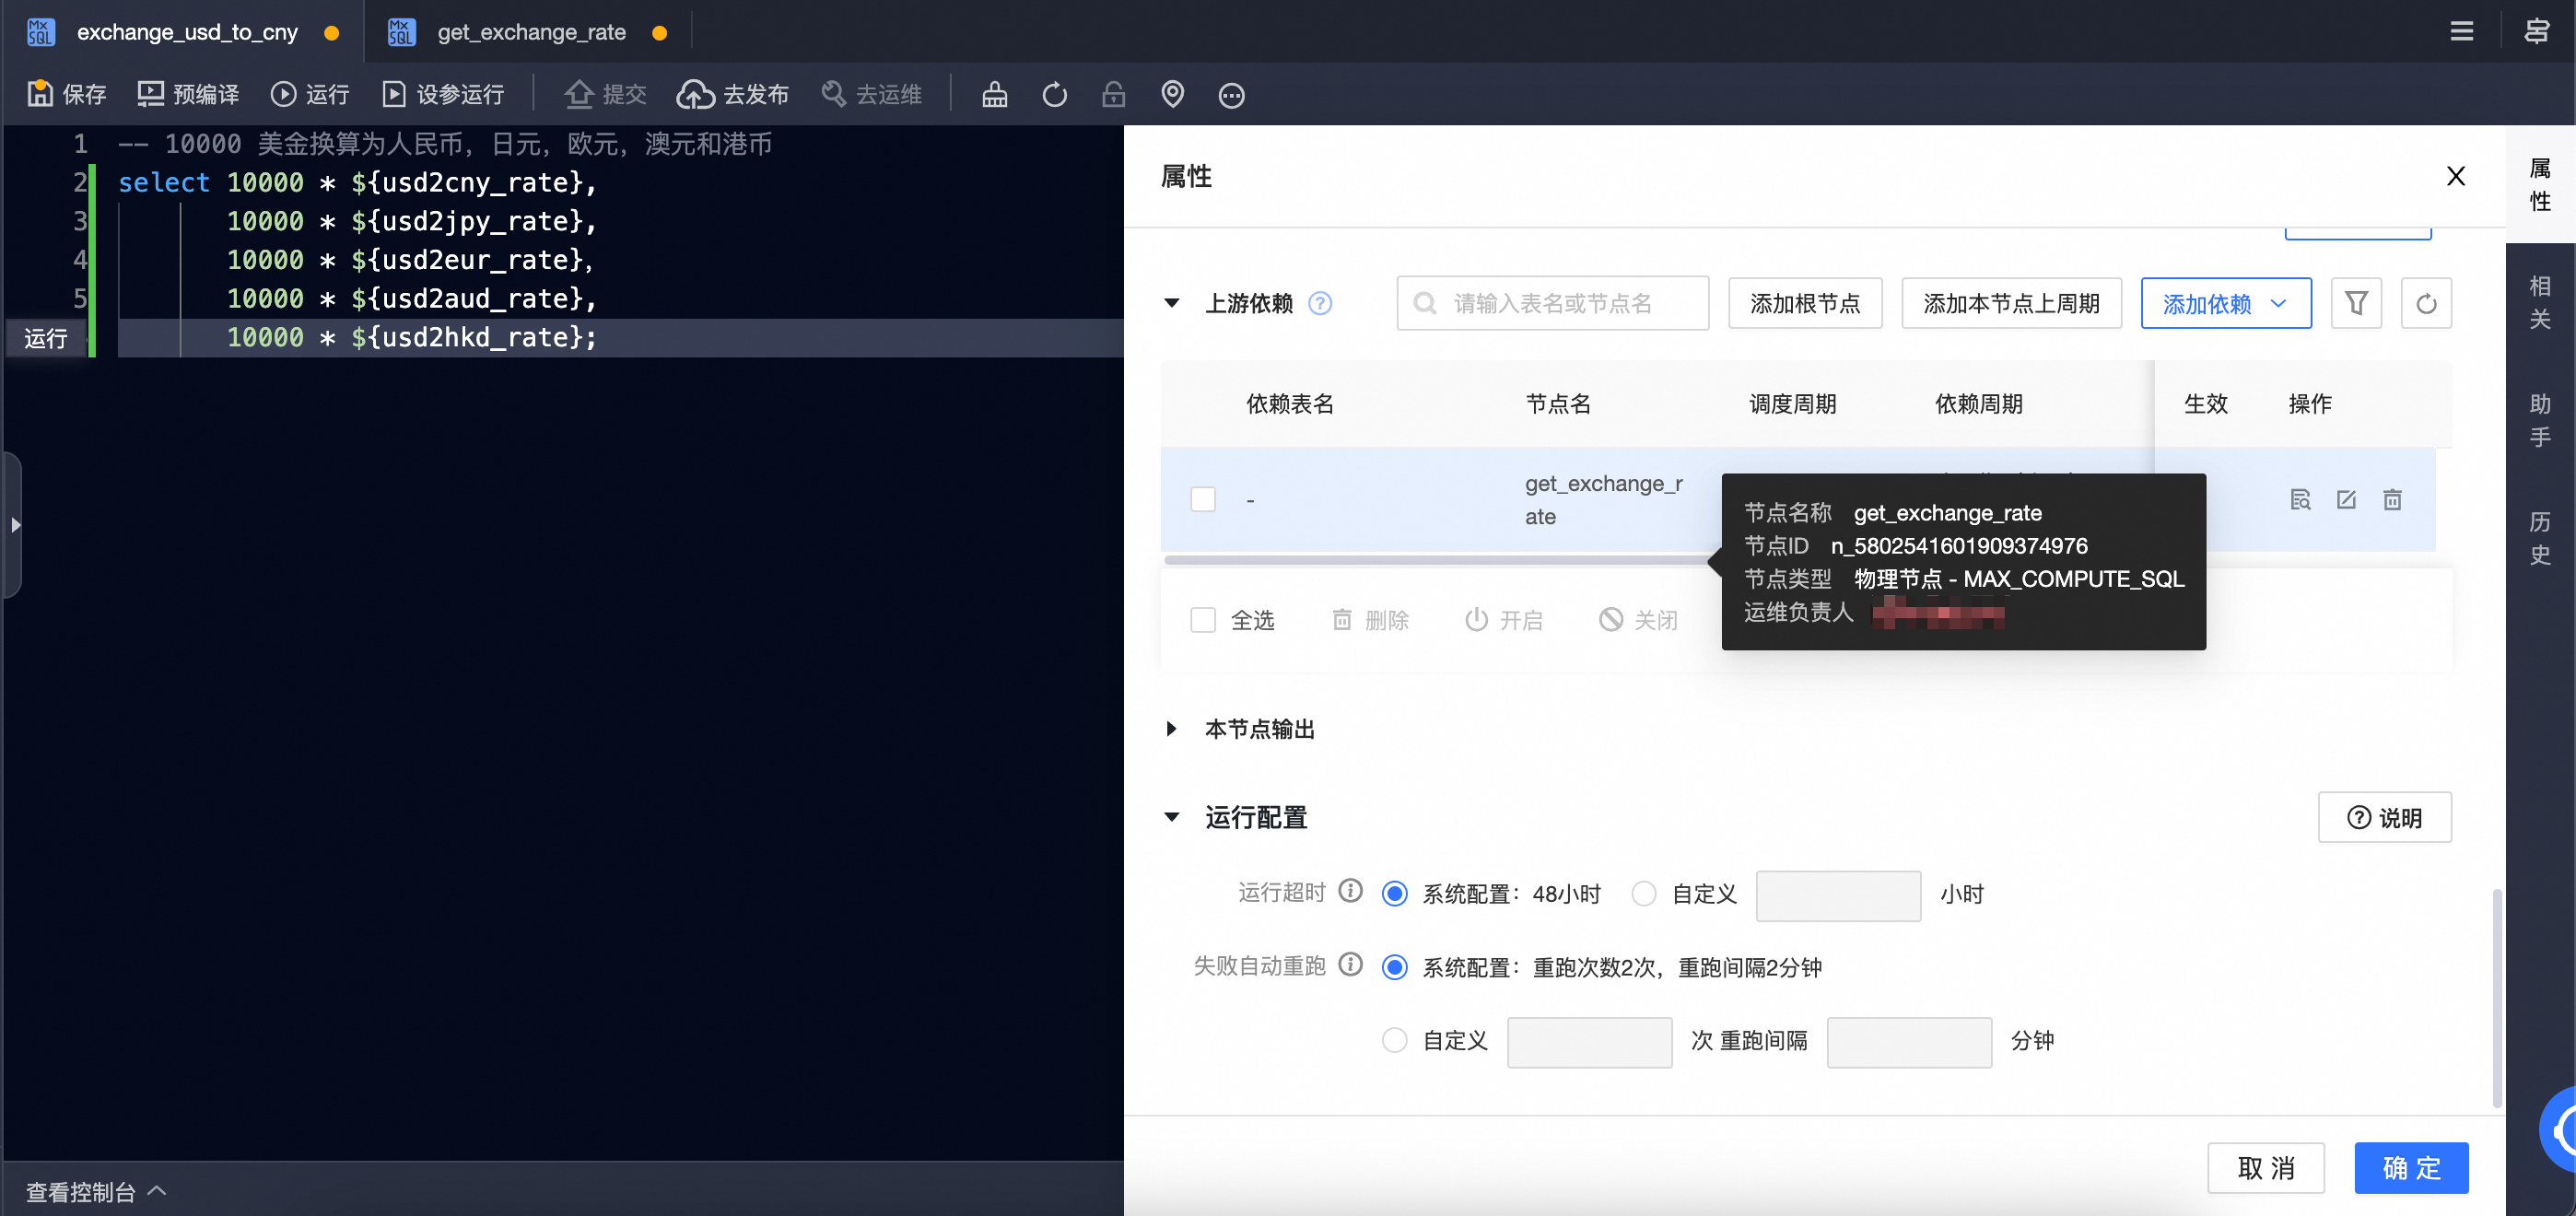
Task: Click the refresh icon in the editor toolbar
Action: coord(1054,94)
